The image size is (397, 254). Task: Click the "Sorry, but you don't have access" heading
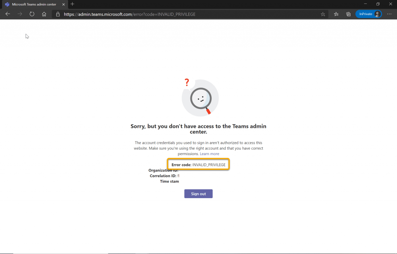pyautogui.click(x=198, y=129)
